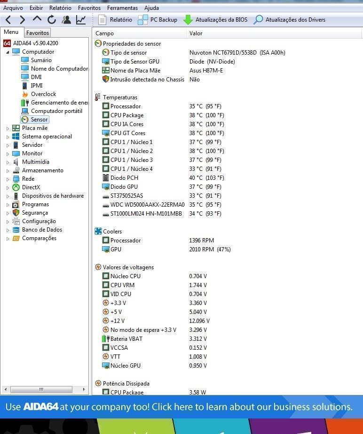
Task: Click the AIDA64 business solutions banner
Action: (181, 407)
